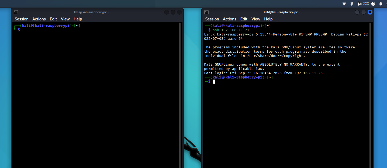387x168 pixels.
Task: Click 'the exact distribution terms' line
Action: [275, 51]
